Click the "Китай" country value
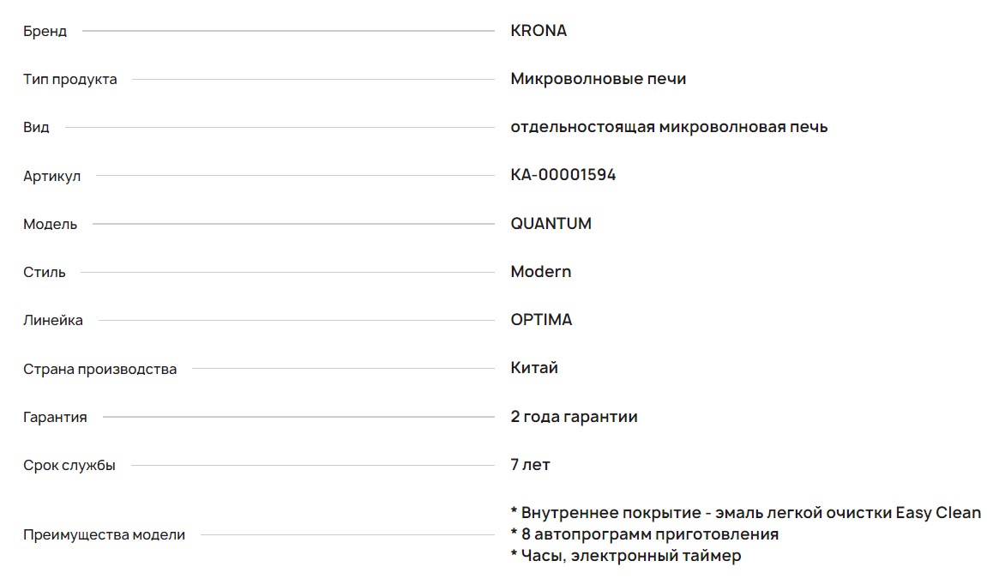This screenshot has width=987, height=579. (534, 368)
